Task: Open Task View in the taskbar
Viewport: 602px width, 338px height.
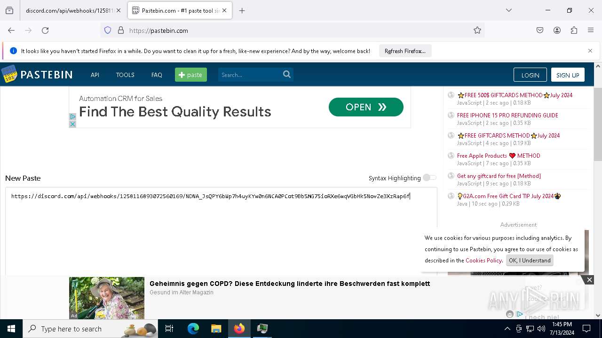Action: coord(169,329)
